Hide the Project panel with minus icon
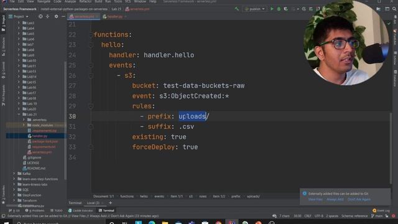Image resolution: width=398 pixels, height=224 pixels. click(63, 17)
